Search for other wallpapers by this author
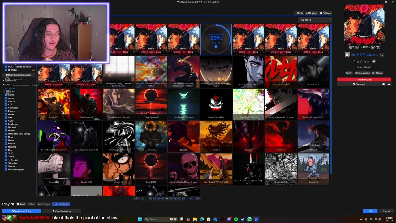The height and width of the screenshot is (223, 396). pos(381,55)
